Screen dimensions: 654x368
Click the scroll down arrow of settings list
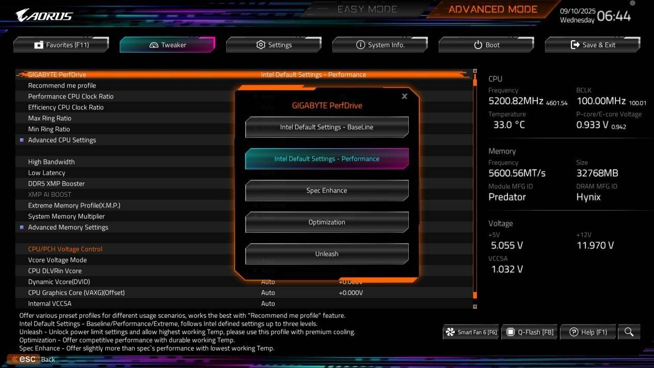click(475, 307)
